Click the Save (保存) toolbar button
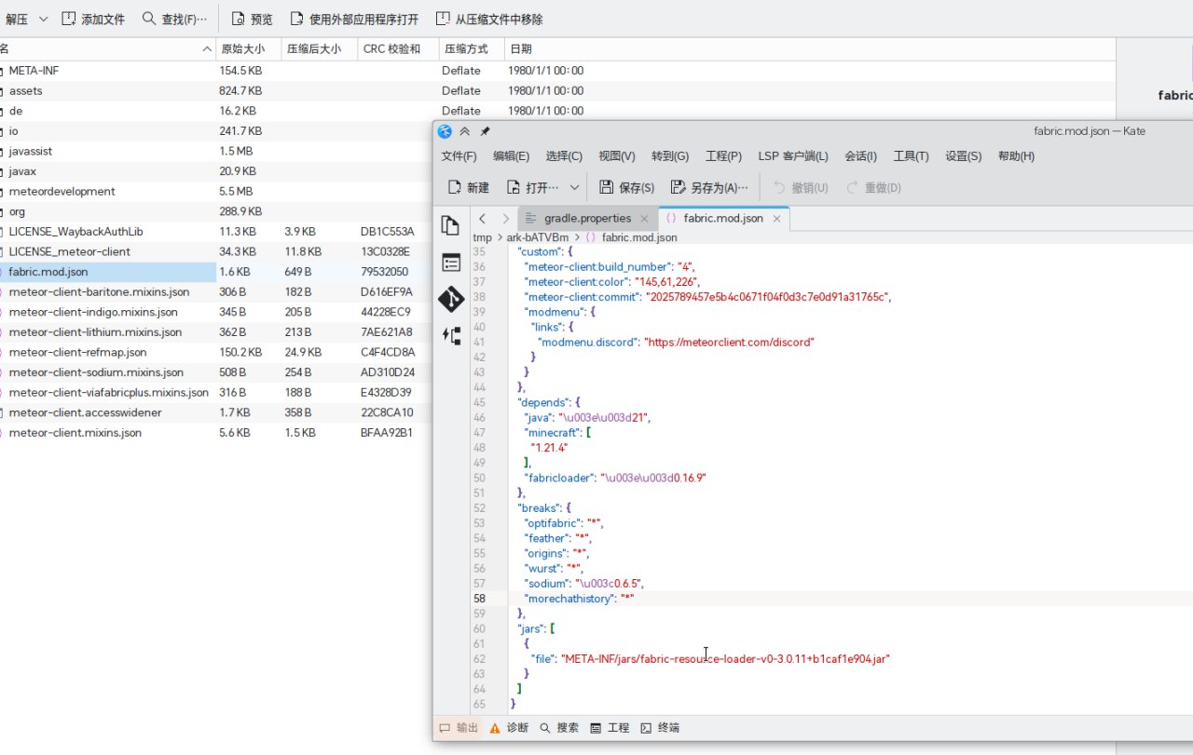The width and height of the screenshot is (1193, 755). (x=626, y=187)
